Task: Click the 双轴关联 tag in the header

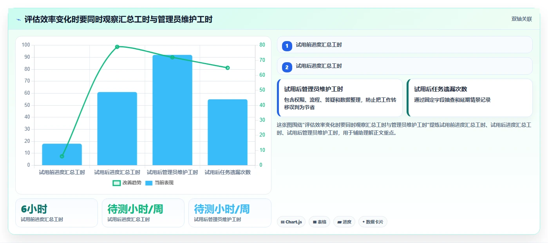Action: pos(521,19)
